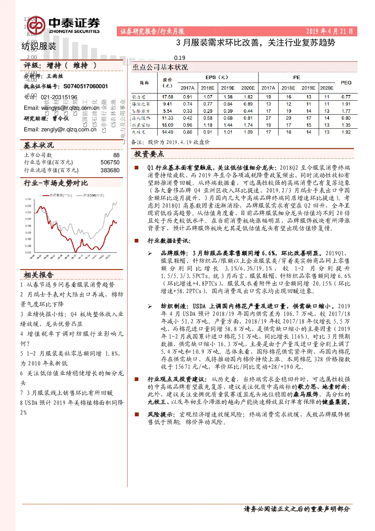Click the 九牧王 PEG value 1.92

tap(346, 132)
